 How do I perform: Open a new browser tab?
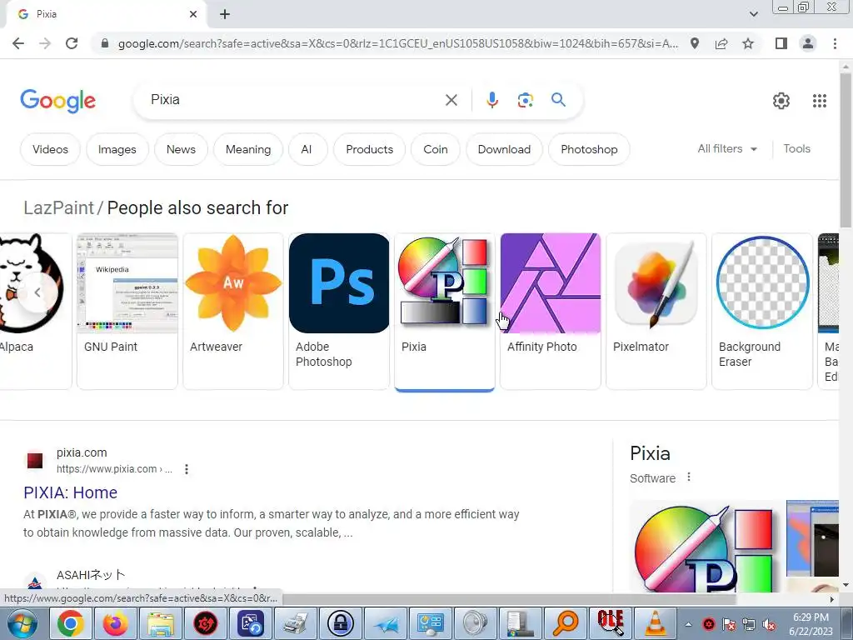(225, 14)
